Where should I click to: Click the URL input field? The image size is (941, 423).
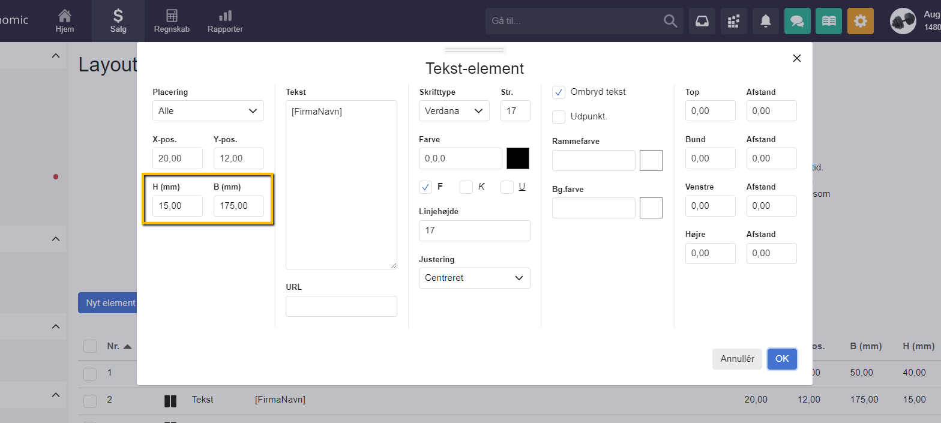coord(341,306)
